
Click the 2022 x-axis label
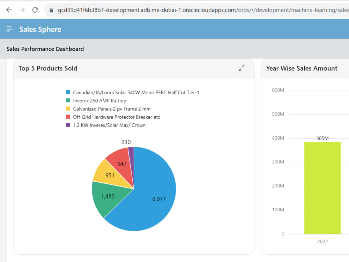coord(322,241)
